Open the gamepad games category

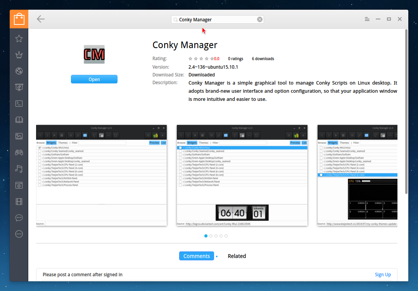[19, 152]
